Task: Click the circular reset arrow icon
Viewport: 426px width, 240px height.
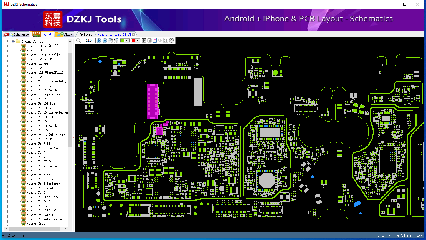Action: point(171,40)
